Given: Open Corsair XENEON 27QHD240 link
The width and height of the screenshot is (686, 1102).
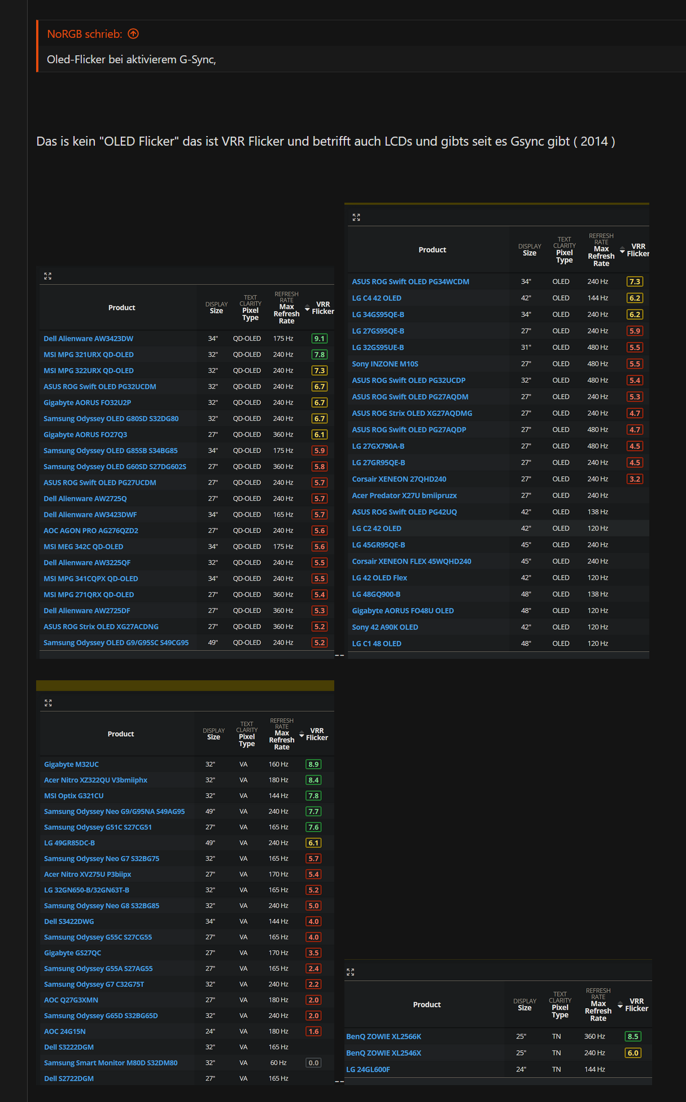Looking at the screenshot, I should [399, 479].
